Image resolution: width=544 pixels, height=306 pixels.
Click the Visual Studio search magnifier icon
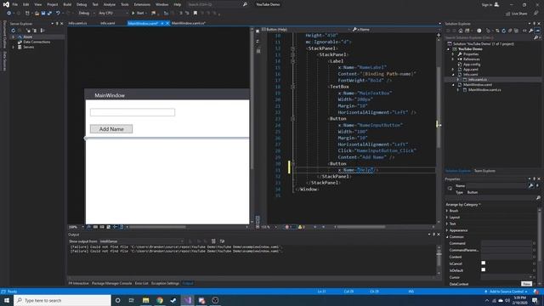245,4
